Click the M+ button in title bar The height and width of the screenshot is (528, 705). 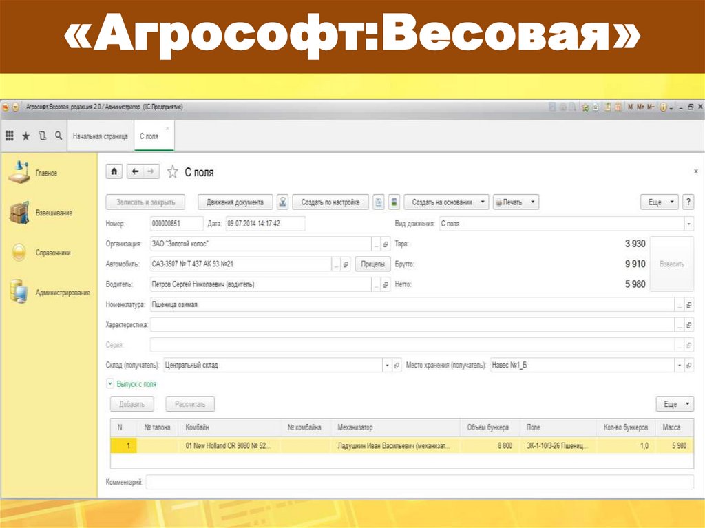coord(640,107)
